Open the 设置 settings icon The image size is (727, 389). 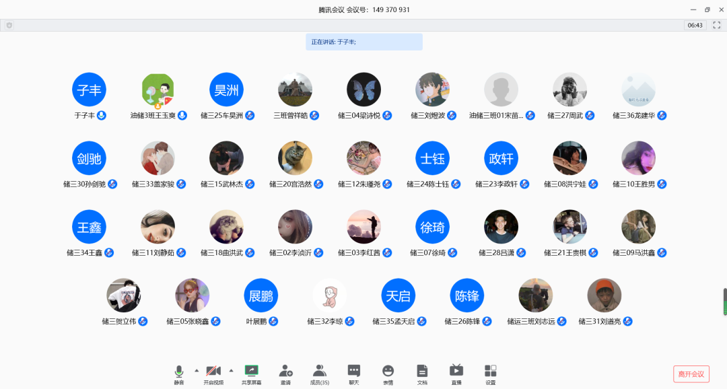pos(490,374)
